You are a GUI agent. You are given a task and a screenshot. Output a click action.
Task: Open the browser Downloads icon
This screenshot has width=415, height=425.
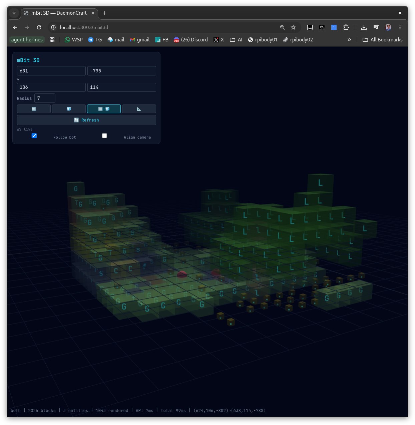(364, 27)
